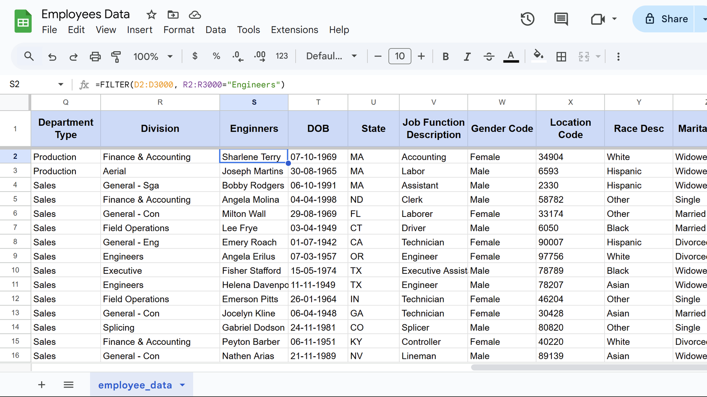Toggle strikethrough formatting
The width and height of the screenshot is (707, 397).
coord(489,56)
